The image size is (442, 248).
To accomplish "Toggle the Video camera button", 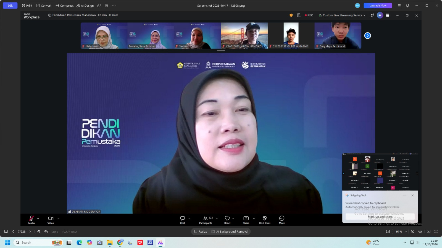I will click(51, 219).
